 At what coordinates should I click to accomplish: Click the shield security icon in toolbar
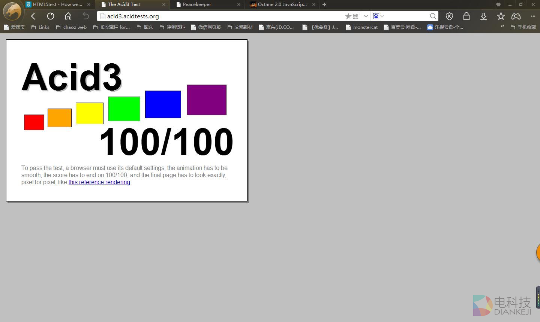click(x=449, y=16)
